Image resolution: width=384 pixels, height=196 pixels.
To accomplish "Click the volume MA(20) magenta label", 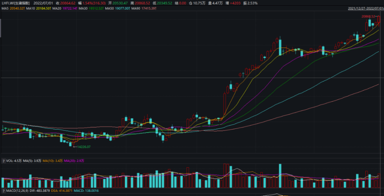I will pos(73,160).
